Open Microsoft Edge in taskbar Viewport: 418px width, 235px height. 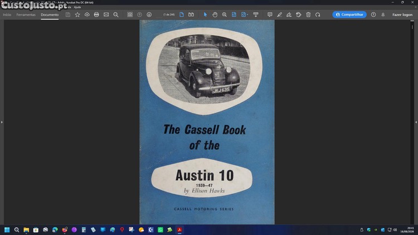tap(55, 229)
